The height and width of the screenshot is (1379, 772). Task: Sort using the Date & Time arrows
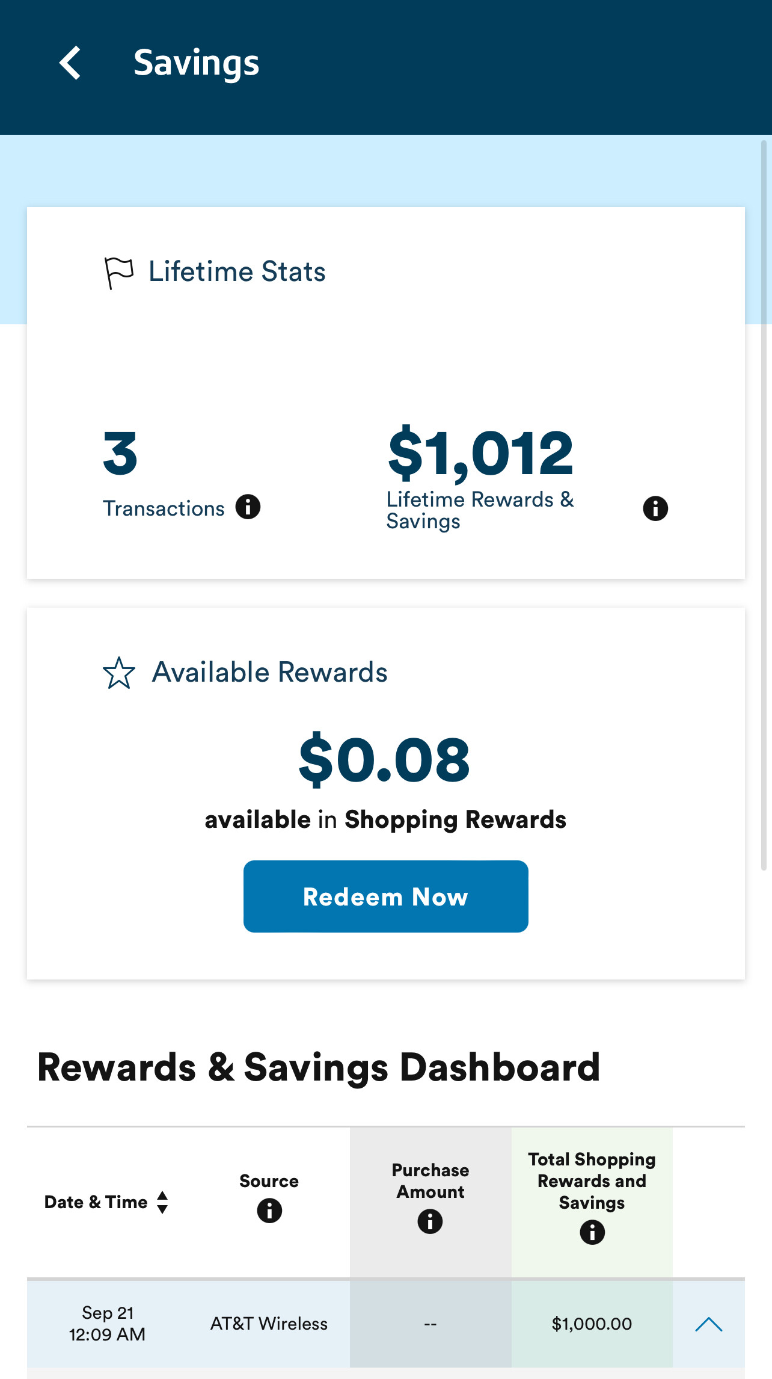162,1202
